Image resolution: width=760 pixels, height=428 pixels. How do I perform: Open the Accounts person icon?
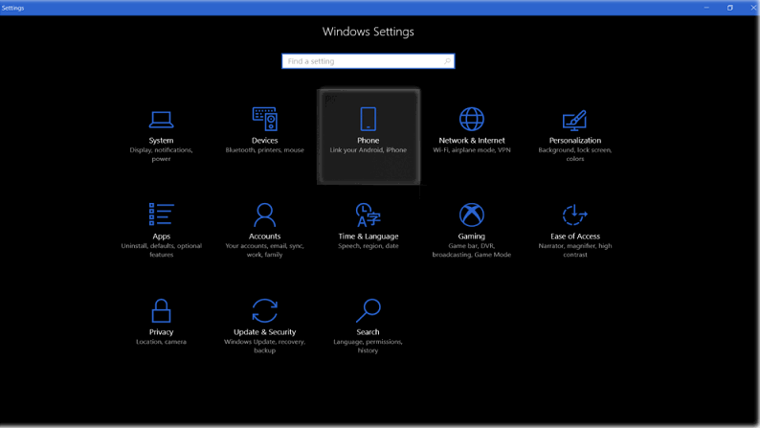264,214
